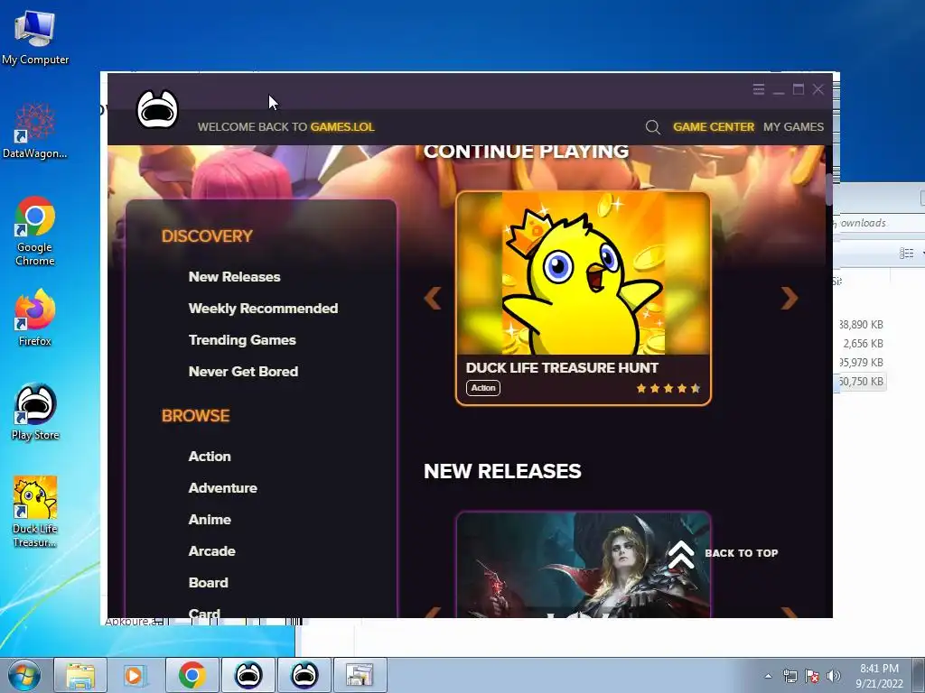This screenshot has width=925, height=693.
Task: Show previous Continue Playing game arrow
Action: pos(433,298)
